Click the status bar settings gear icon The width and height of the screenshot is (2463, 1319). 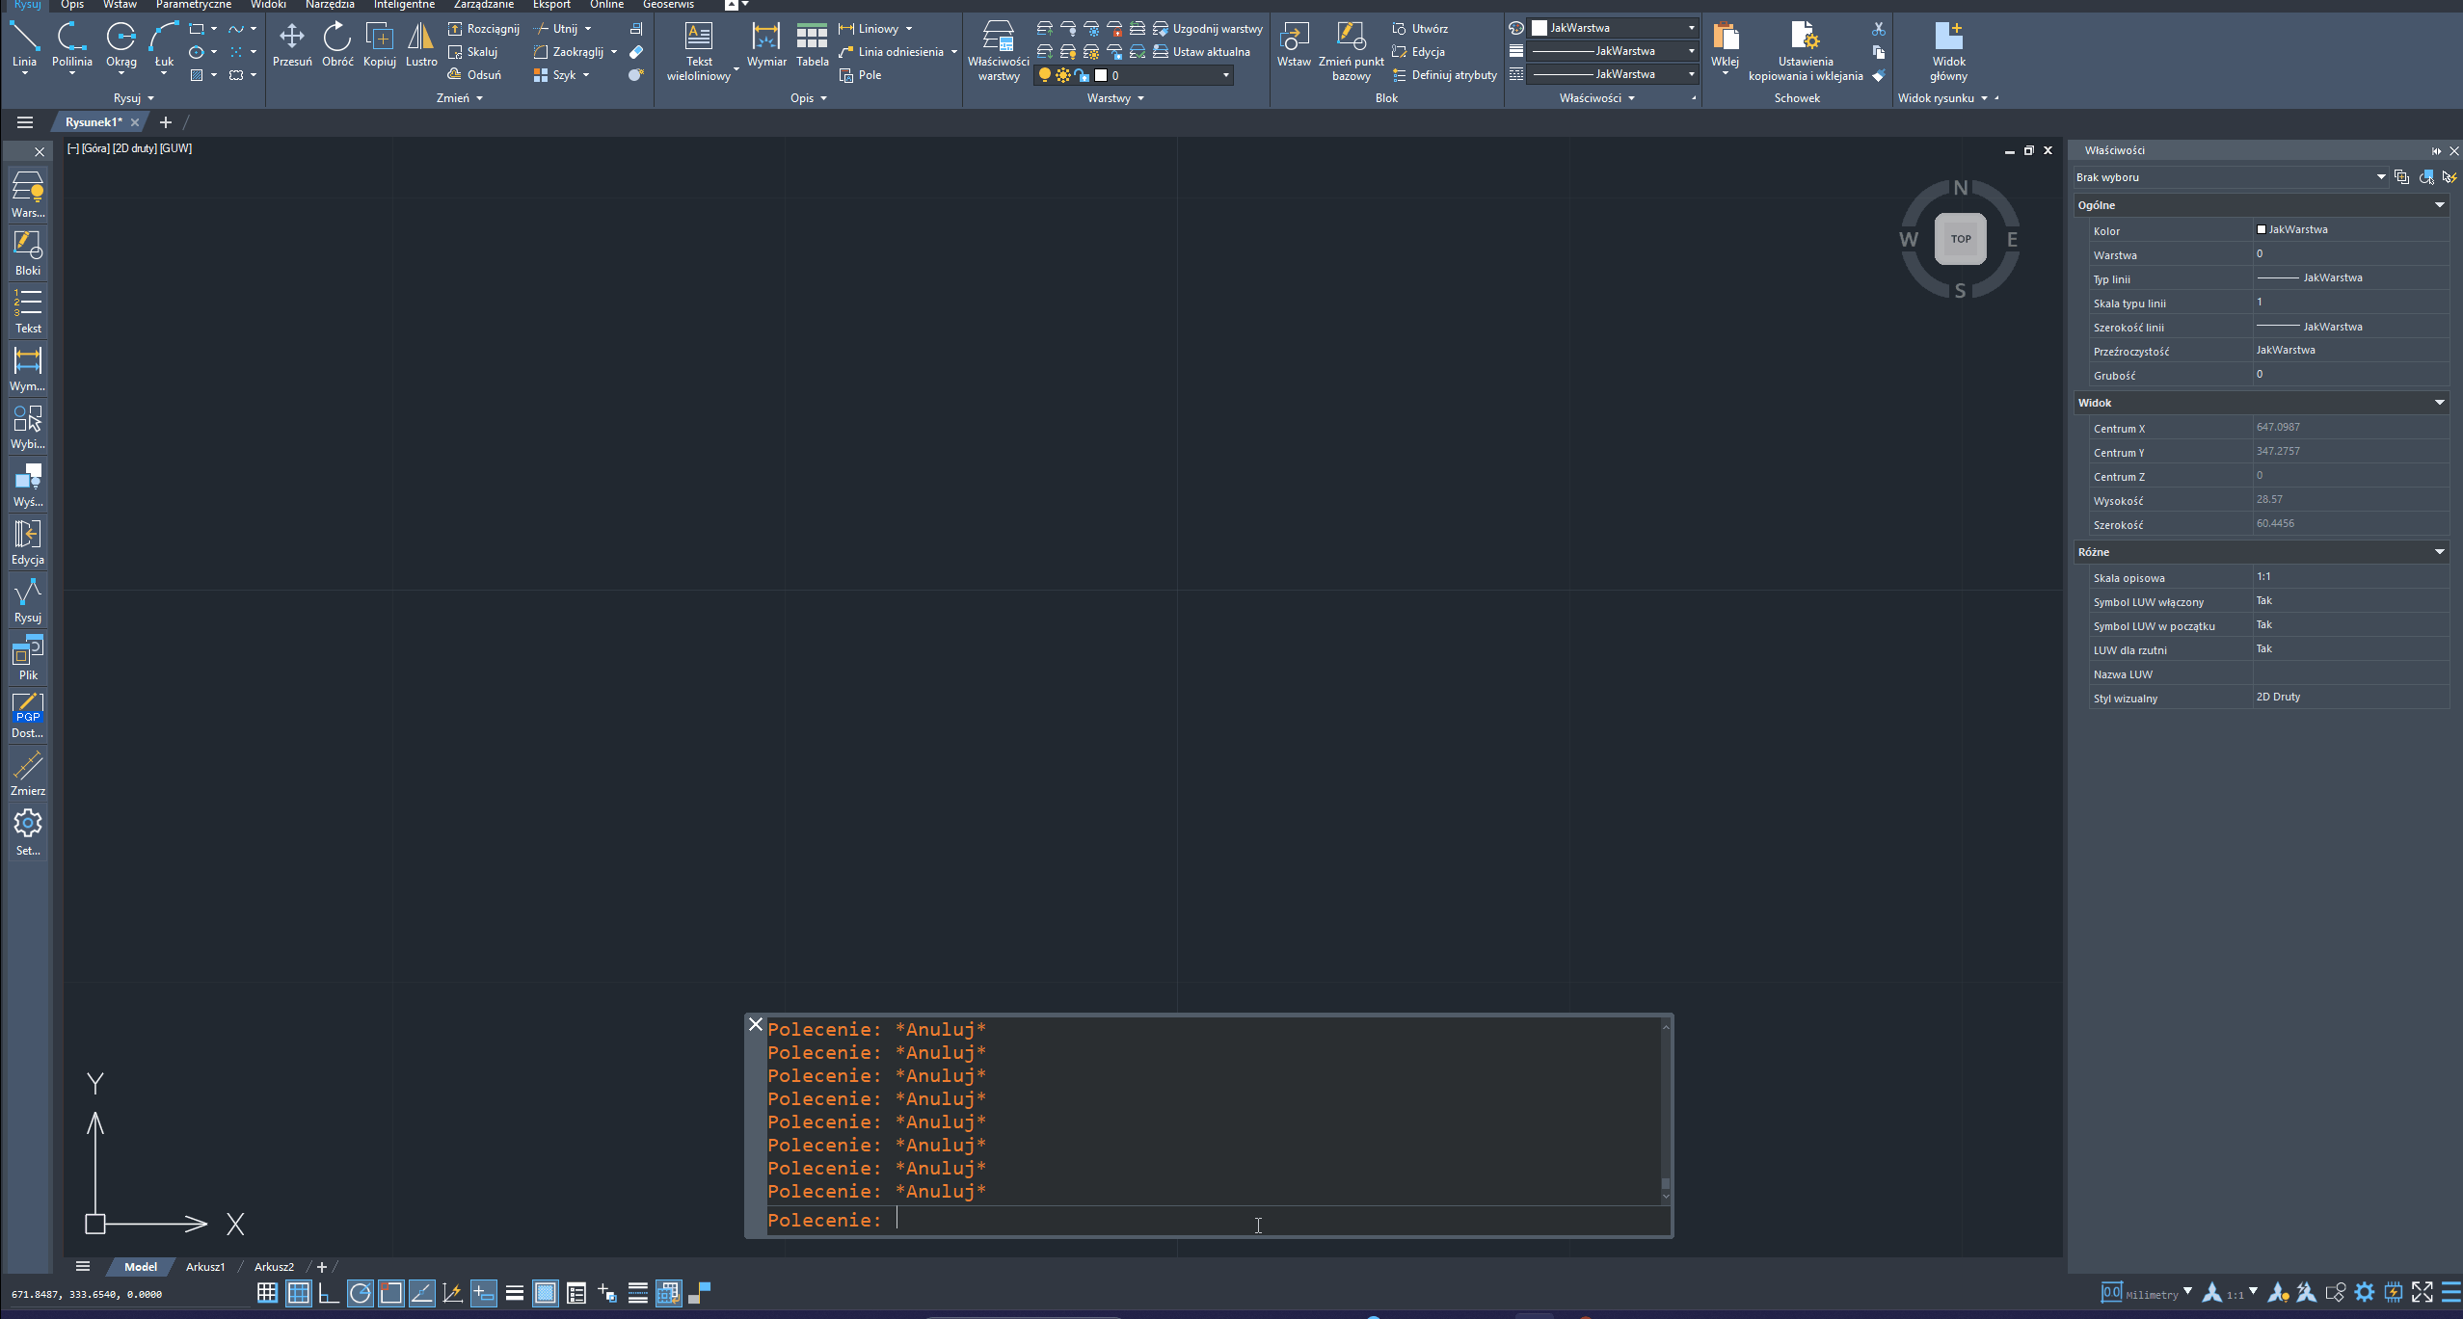pos(2365,1292)
